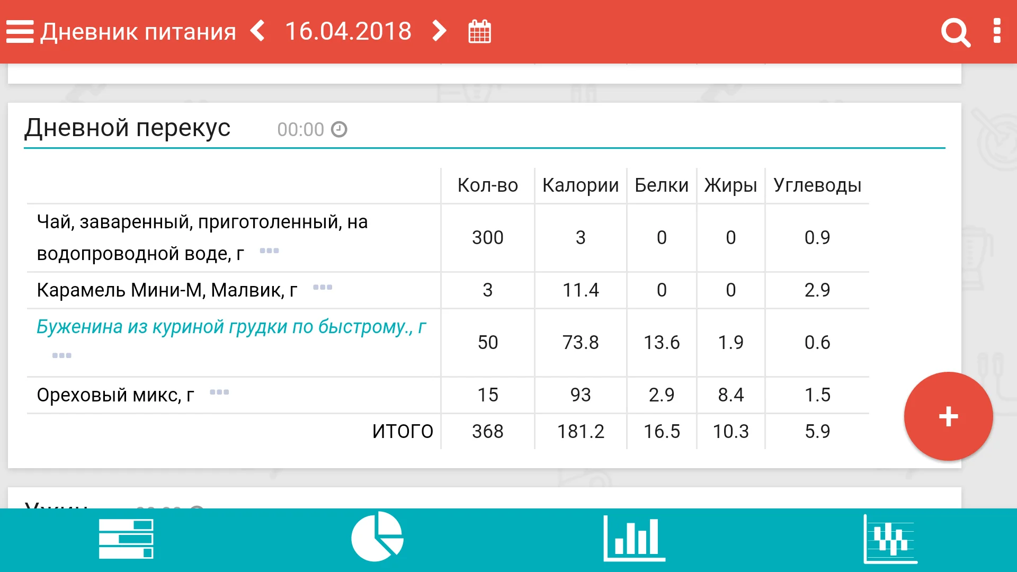Go to previous day arrow
Screen dimensions: 1017x572
click(x=258, y=31)
